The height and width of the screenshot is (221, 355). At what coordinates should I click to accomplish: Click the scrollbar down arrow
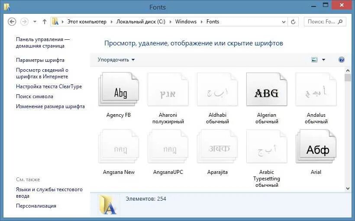(x=348, y=188)
